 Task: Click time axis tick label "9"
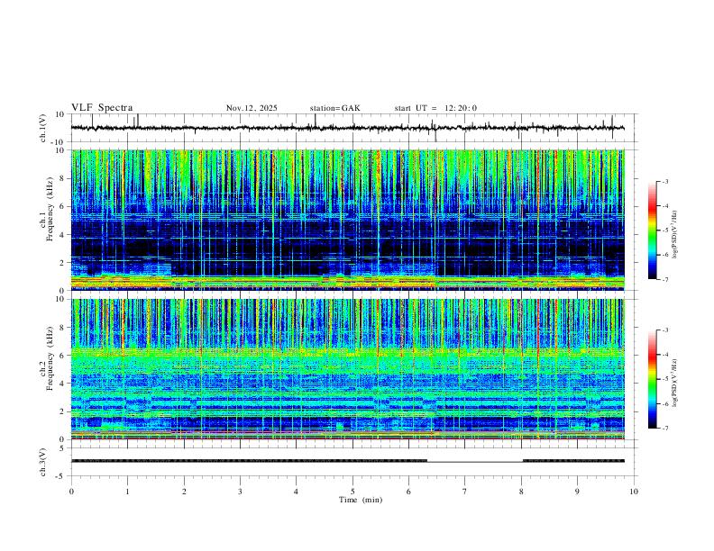click(x=577, y=492)
